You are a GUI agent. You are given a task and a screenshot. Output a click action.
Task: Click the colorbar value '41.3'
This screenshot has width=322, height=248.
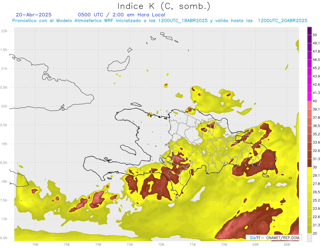316,93
